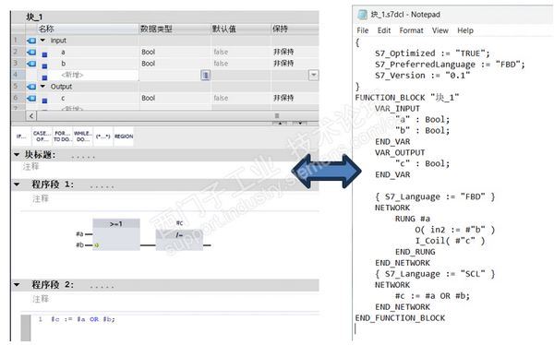The width and height of the screenshot is (554, 345).
Task: Click the S7_Version := "0.1" line in Notepad
Action: click(423, 76)
